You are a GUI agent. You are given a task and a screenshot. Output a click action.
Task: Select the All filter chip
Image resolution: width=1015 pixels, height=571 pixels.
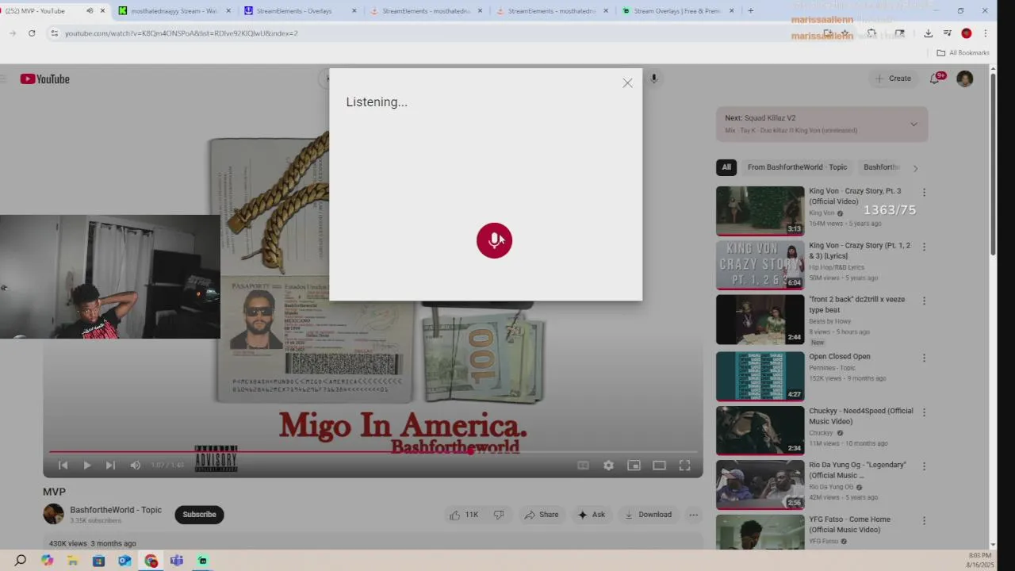tap(726, 167)
